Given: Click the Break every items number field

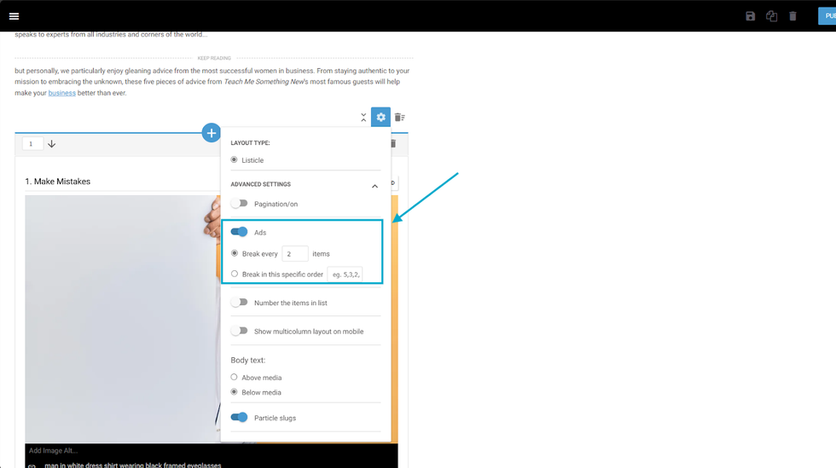Looking at the screenshot, I should 295,254.
